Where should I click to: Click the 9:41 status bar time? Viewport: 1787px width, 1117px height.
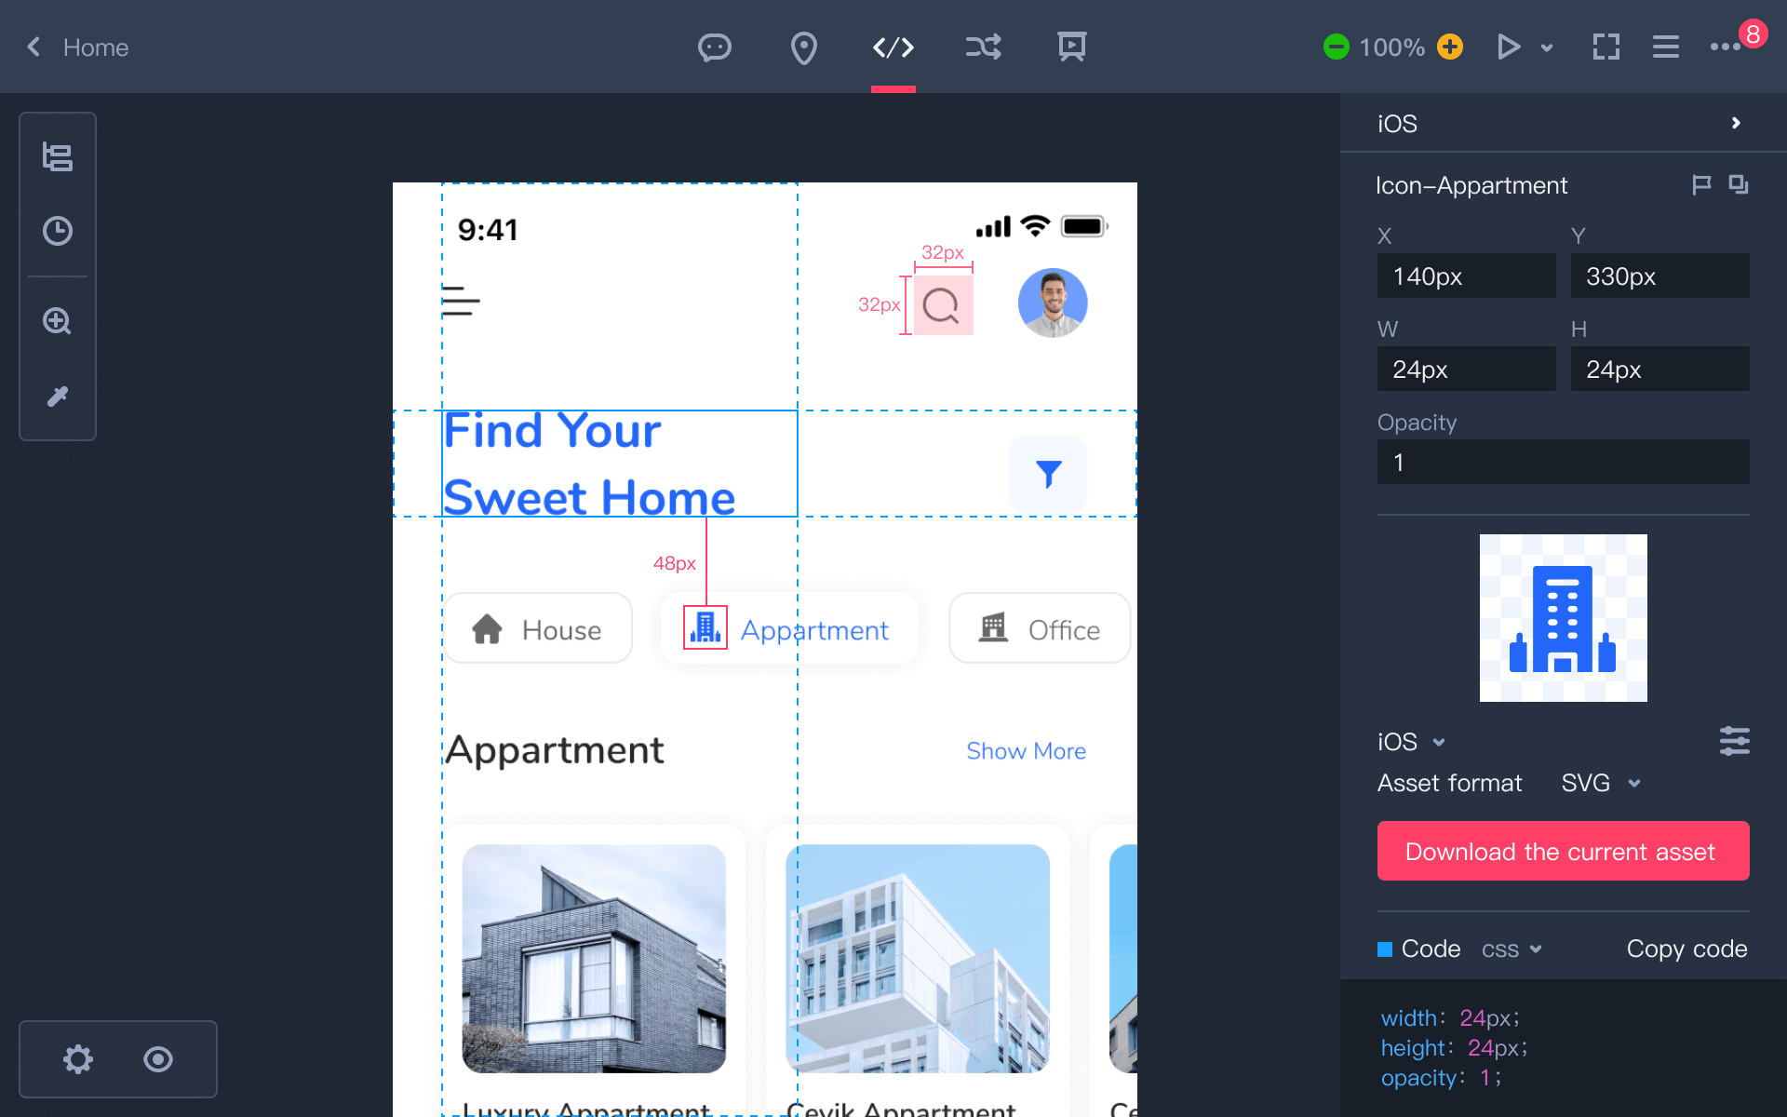point(488,230)
